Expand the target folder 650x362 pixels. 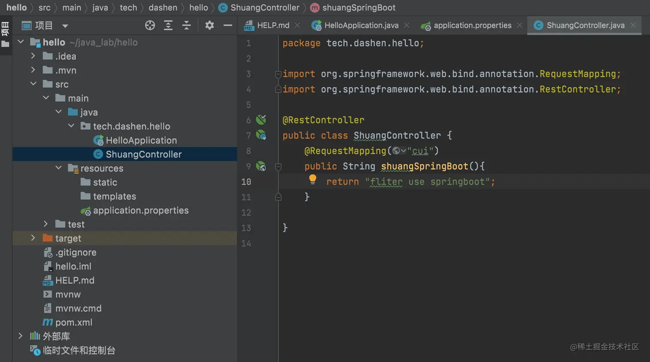[x=33, y=238]
